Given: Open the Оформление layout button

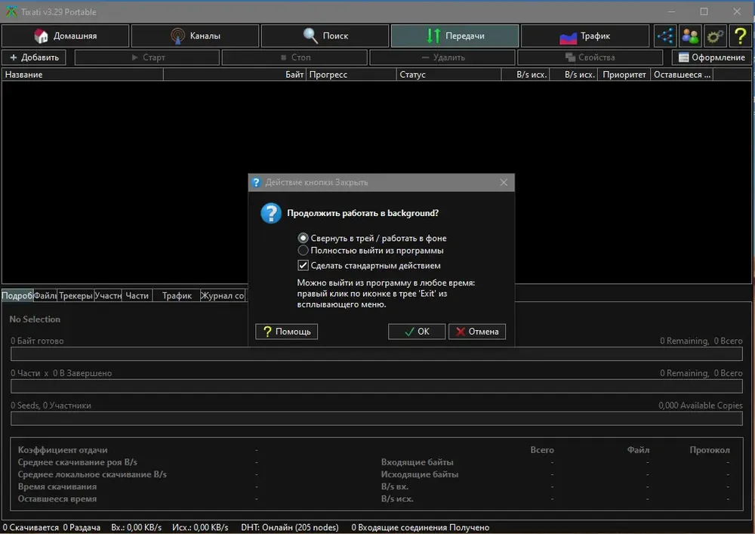Looking at the screenshot, I should 712,57.
